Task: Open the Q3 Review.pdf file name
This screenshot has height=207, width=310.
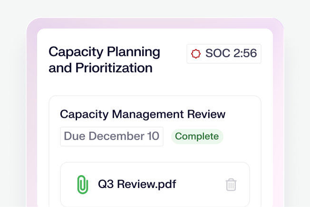Action: point(137,184)
